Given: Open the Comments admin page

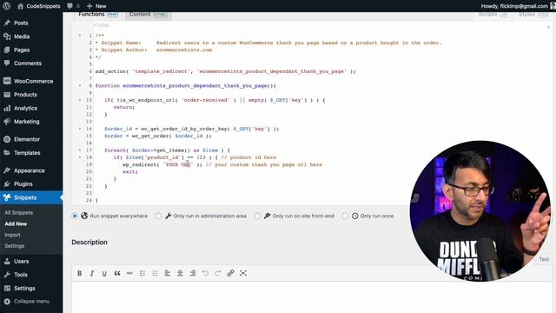Looking at the screenshot, I should tap(28, 63).
